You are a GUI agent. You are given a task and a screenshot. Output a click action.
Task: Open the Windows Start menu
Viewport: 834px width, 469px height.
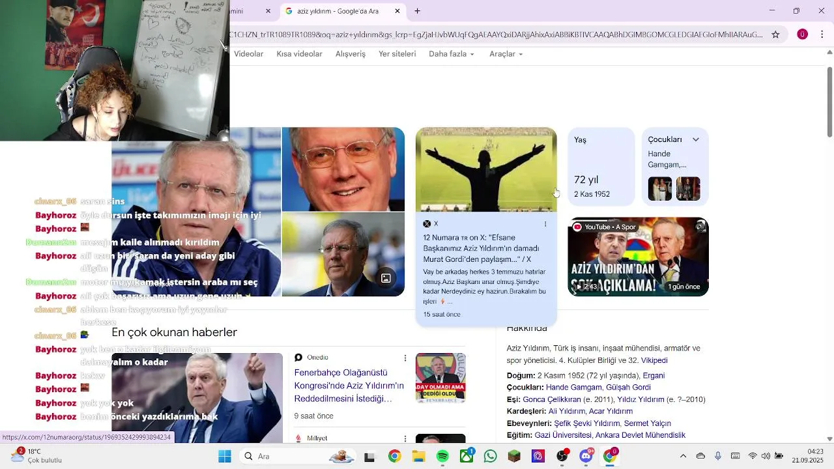tap(225, 457)
